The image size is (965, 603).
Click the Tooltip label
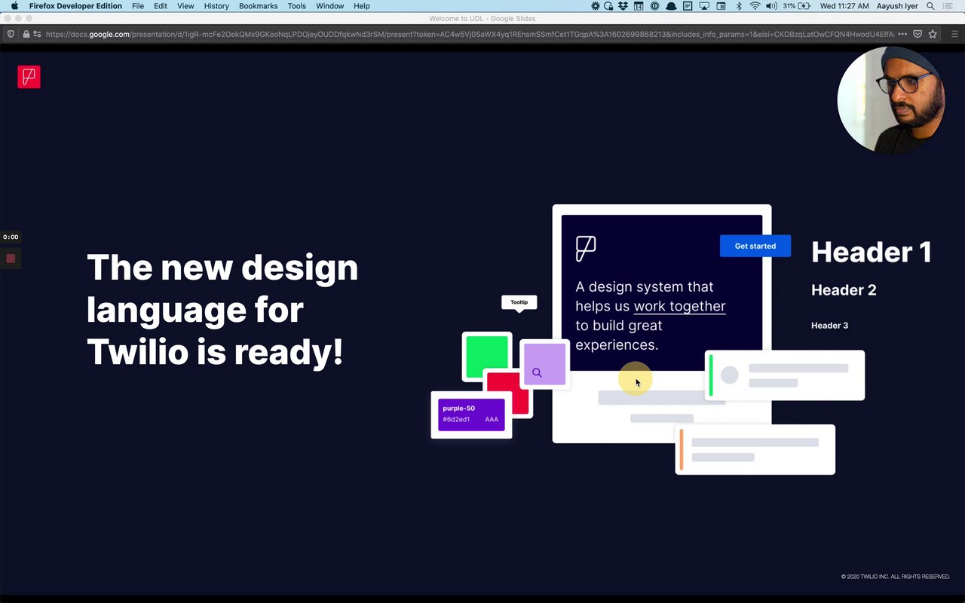[x=519, y=302]
